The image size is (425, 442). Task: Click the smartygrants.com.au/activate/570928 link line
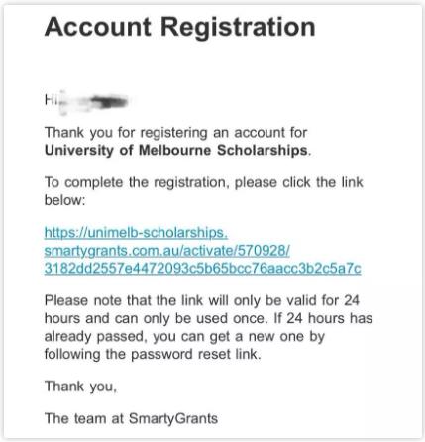(167, 251)
